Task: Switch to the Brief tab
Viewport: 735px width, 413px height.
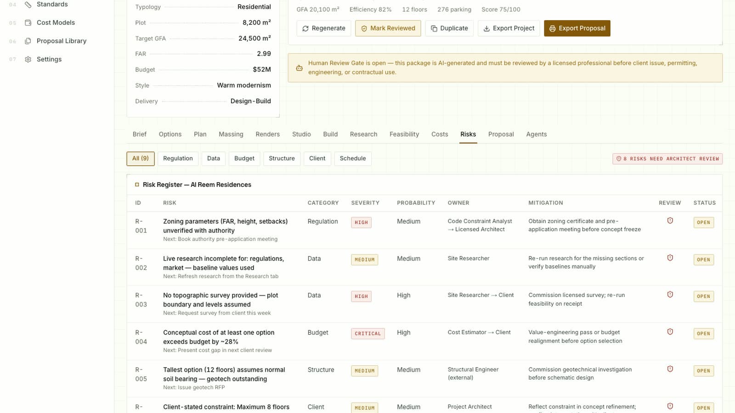Action: pos(140,134)
